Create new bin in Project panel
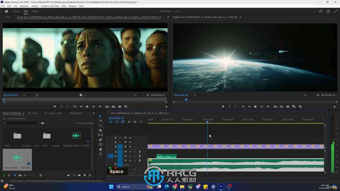The height and width of the screenshot is (191, 340). [x=80, y=175]
